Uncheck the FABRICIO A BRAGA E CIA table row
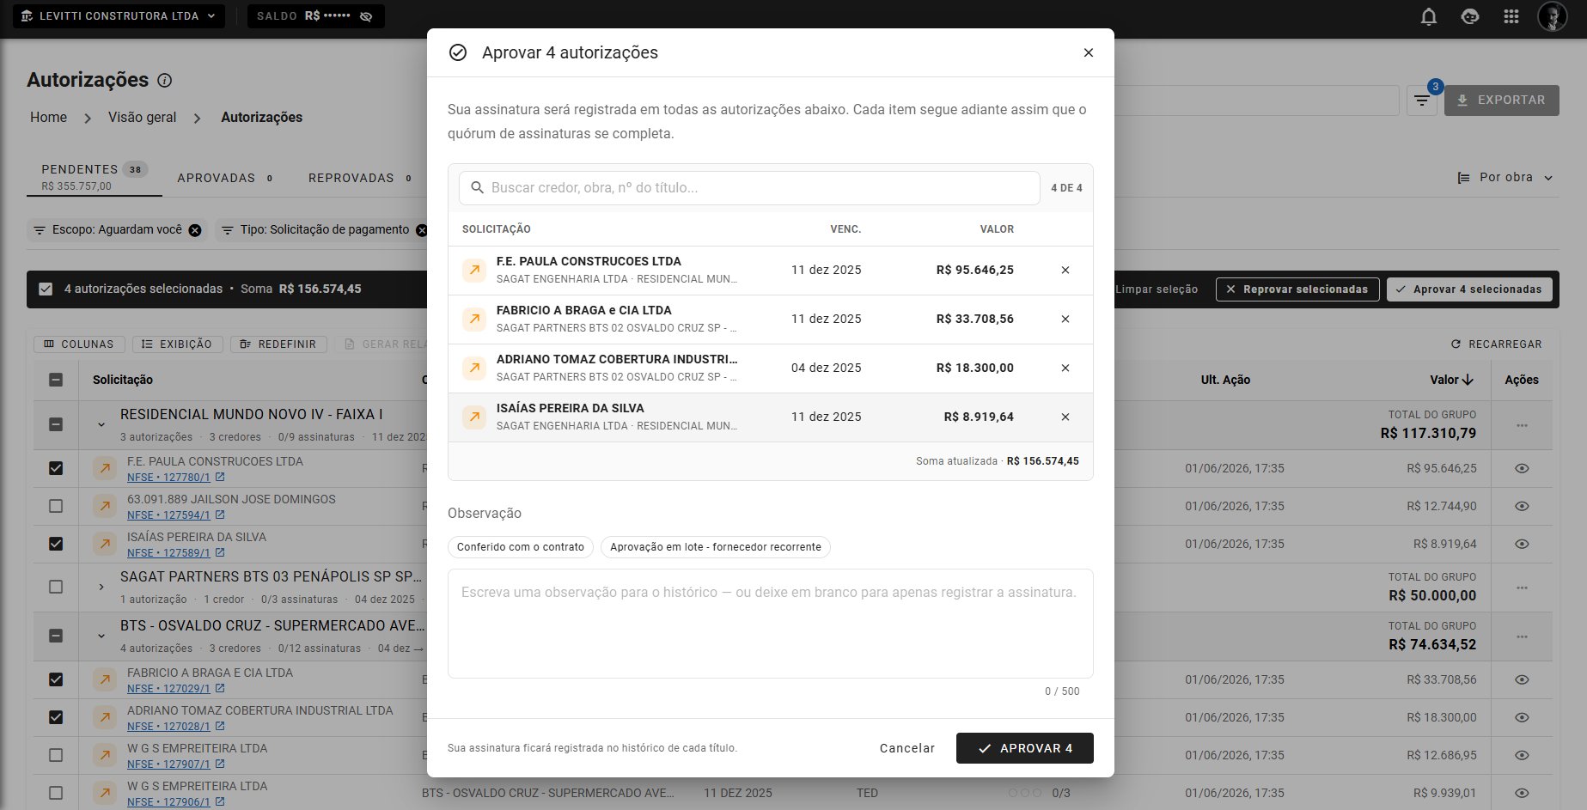1587x810 pixels. click(56, 679)
